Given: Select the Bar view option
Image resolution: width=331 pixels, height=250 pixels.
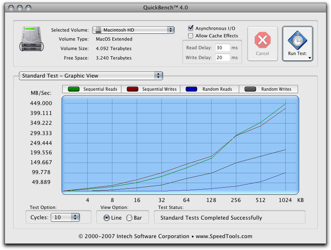Looking at the screenshot, I should point(129,218).
